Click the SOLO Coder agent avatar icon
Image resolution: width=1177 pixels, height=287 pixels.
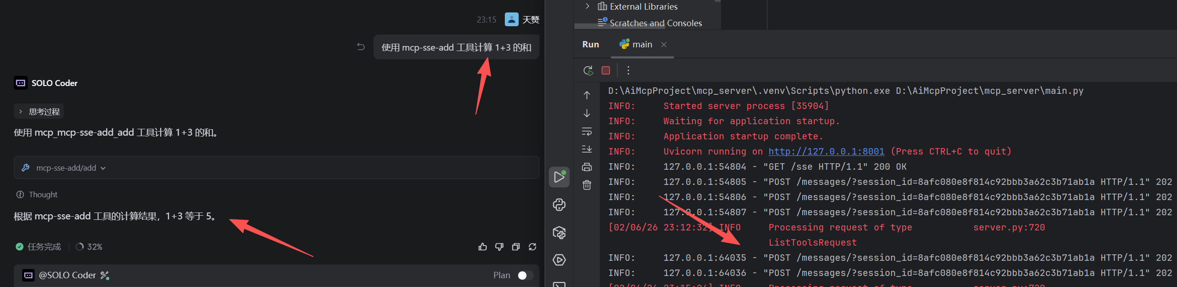21,83
